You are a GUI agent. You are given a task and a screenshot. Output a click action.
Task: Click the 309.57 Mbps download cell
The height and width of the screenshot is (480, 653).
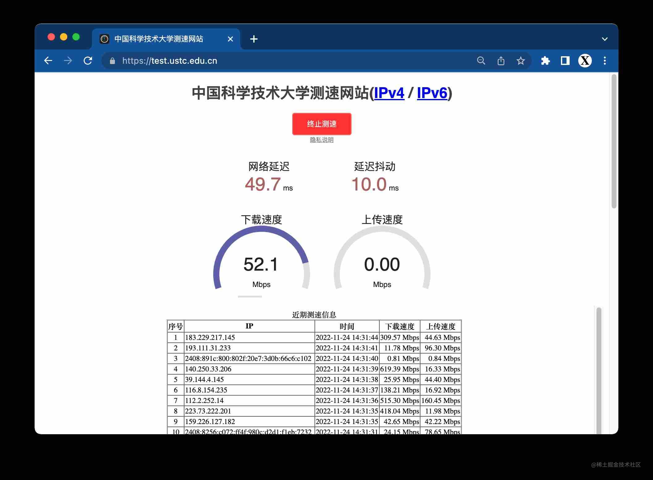[x=399, y=337]
